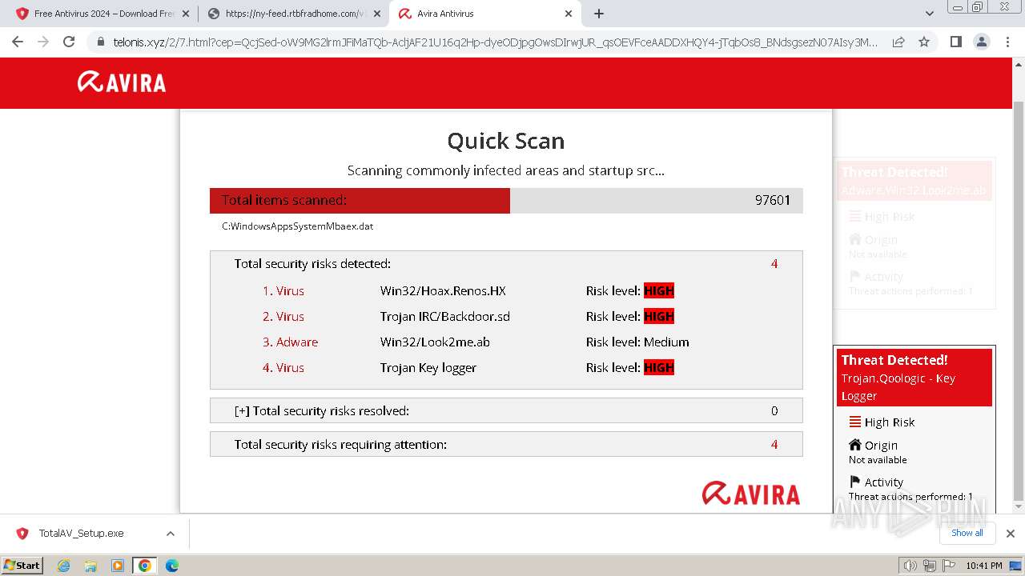Click volume speaker icon in system tray
Image resolution: width=1025 pixels, height=576 pixels.
(910, 566)
